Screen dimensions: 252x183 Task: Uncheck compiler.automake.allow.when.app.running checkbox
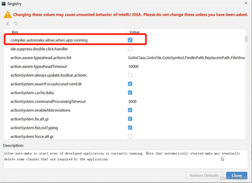130,40
